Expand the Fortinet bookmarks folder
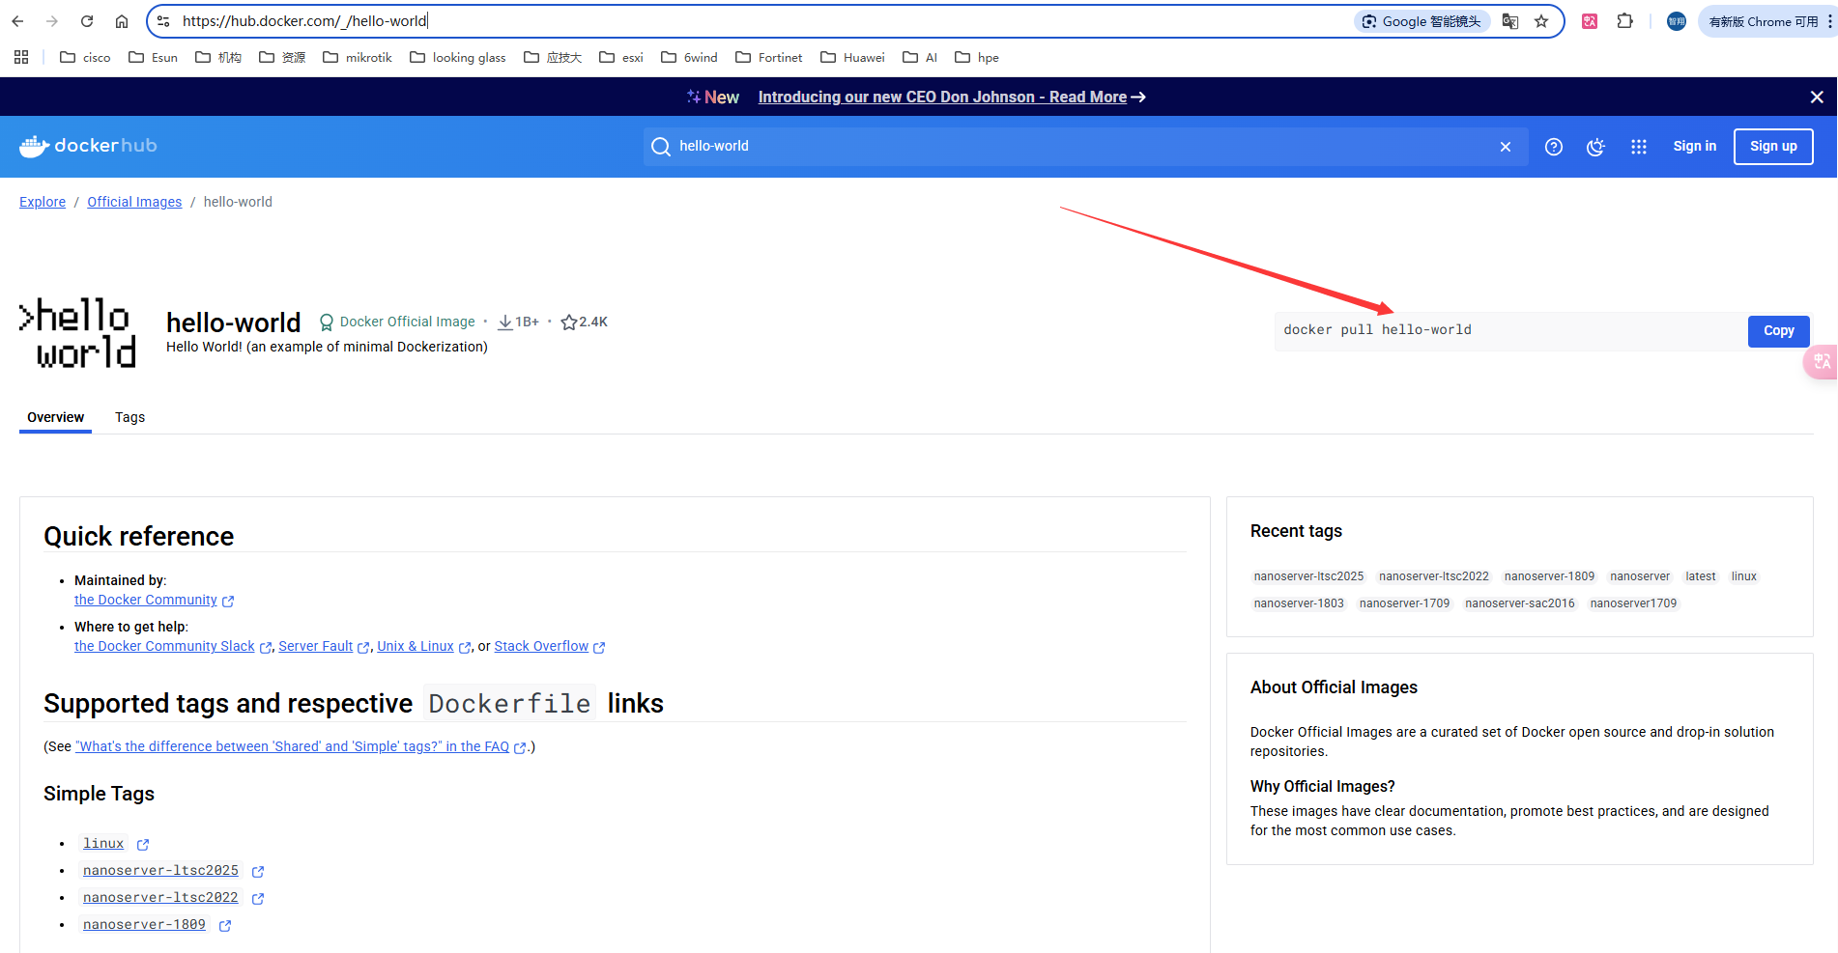Screen dimensions: 1838x953 click(x=769, y=58)
